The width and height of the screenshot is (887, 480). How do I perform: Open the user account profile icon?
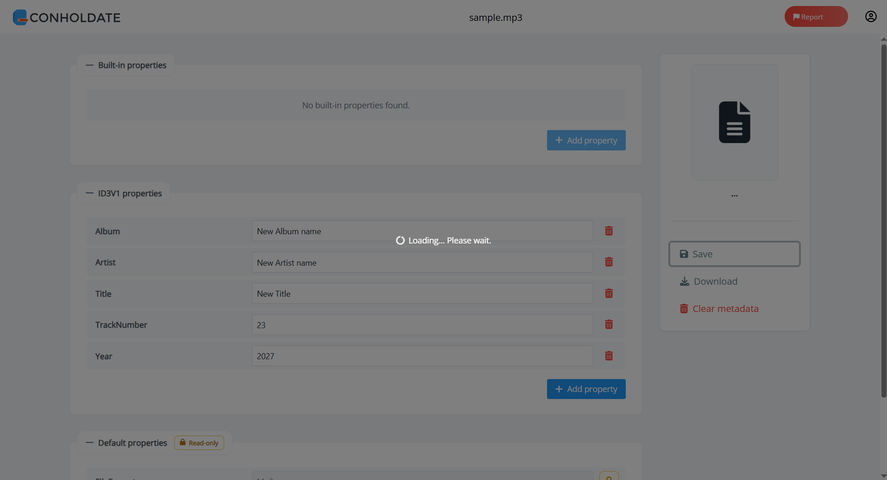[x=871, y=17]
